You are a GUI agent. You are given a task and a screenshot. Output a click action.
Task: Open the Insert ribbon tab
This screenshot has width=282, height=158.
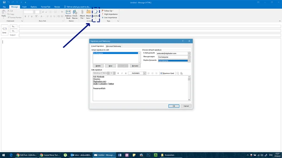point(24,7)
